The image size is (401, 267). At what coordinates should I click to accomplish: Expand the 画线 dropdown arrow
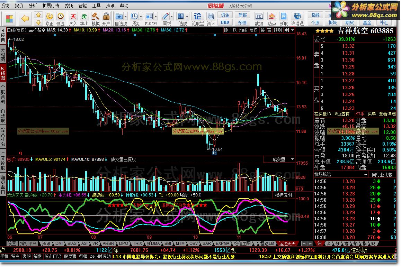pos(172,17)
